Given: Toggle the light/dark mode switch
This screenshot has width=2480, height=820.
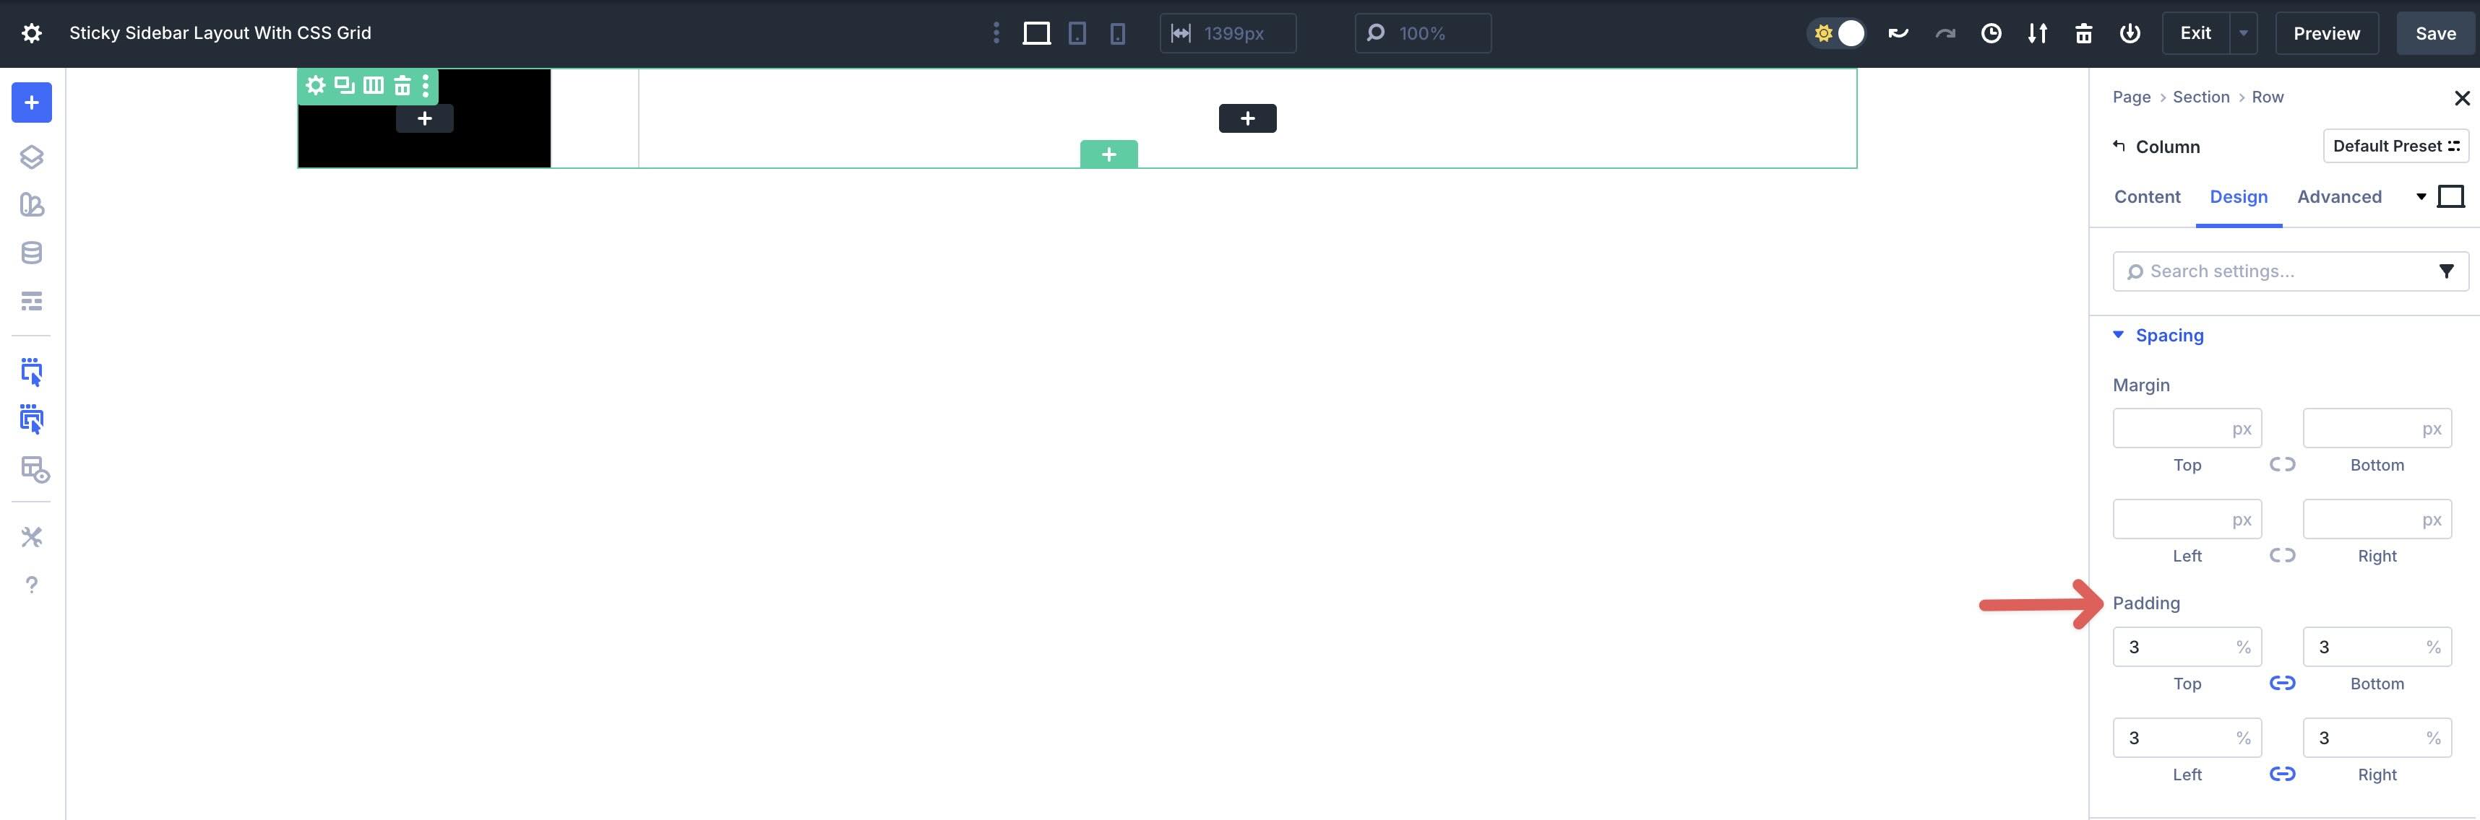Looking at the screenshot, I should pyautogui.click(x=1836, y=32).
